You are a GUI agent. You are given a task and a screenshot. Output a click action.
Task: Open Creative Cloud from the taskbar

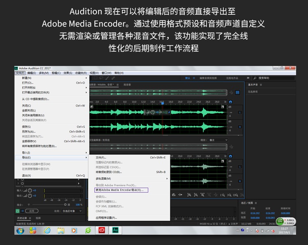point(102,230)
